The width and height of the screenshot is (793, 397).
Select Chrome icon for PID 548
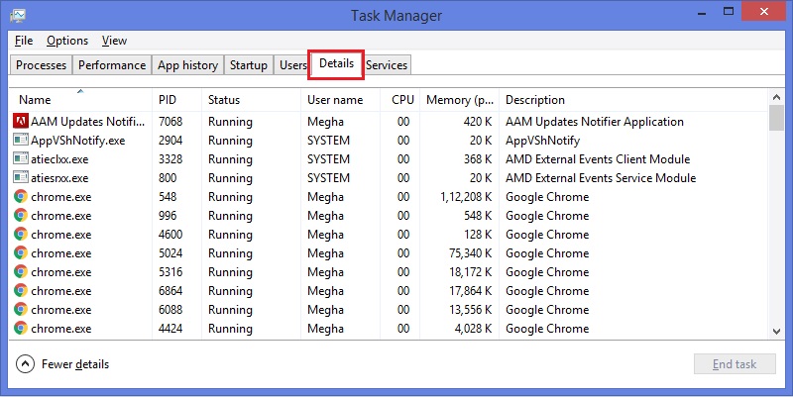20,196
